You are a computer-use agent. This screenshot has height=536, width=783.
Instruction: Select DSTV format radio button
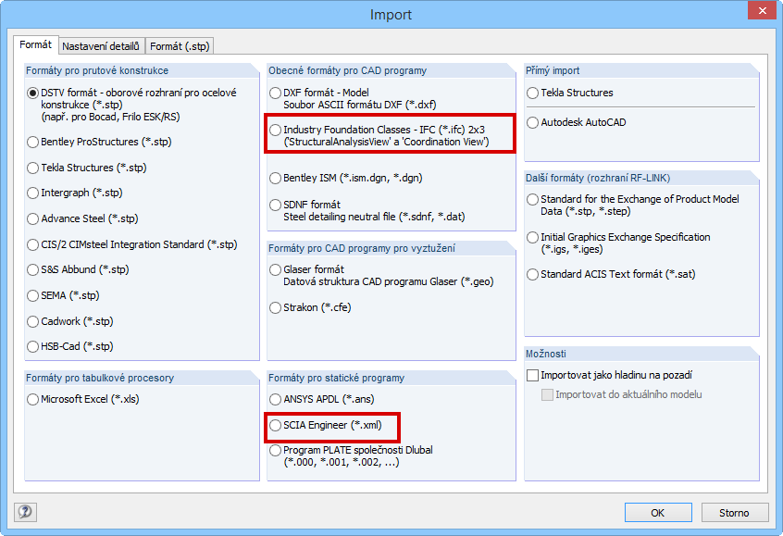click(33, 93)
